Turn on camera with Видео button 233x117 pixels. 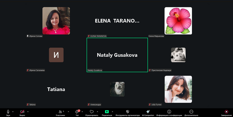[22, 112]
